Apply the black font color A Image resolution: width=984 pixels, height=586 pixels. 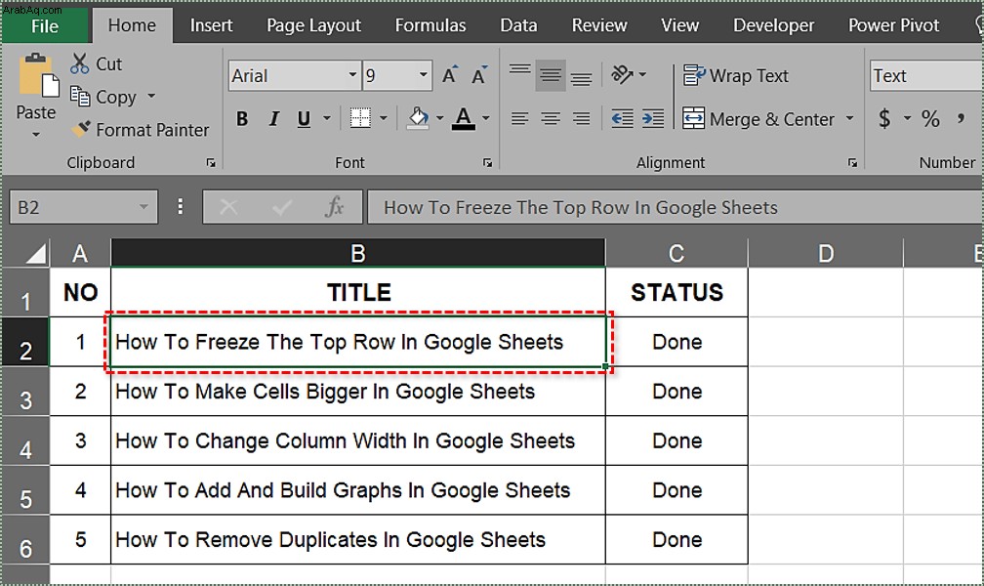[463, 118]
